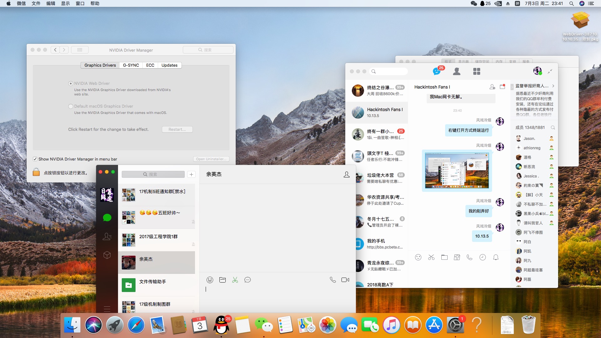Open the WeChat sidebar hamburger menu
This screenshot has width=601, height=338.
tap(107, 309)
